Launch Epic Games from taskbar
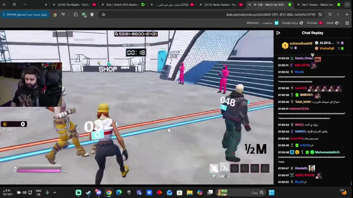 pos(129,193)
